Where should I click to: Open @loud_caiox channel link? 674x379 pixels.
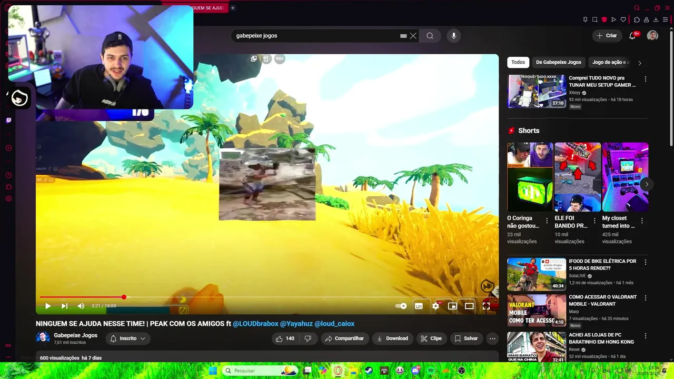pos(334,324)
